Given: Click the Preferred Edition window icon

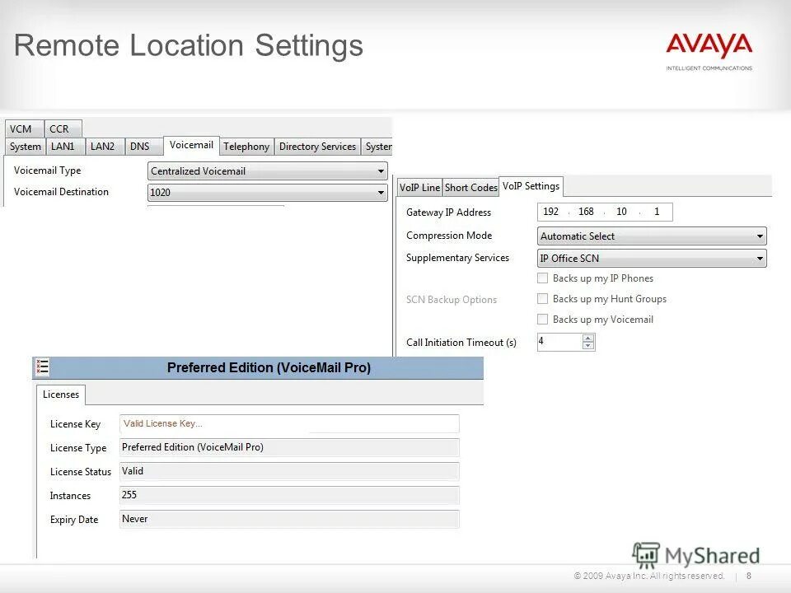Looking at the screenshot, I should point(42,367).
